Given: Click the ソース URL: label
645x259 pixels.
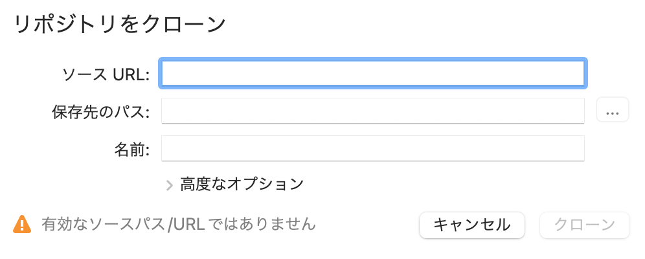Looking at the screenshot, I should (106, 74).
